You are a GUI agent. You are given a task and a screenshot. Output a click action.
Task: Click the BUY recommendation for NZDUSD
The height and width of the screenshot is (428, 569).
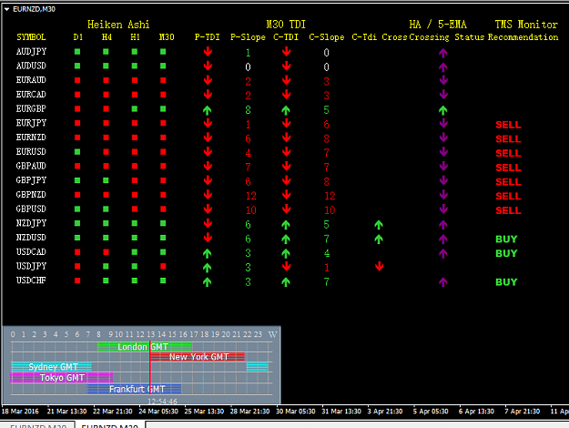tap(506, 239)
